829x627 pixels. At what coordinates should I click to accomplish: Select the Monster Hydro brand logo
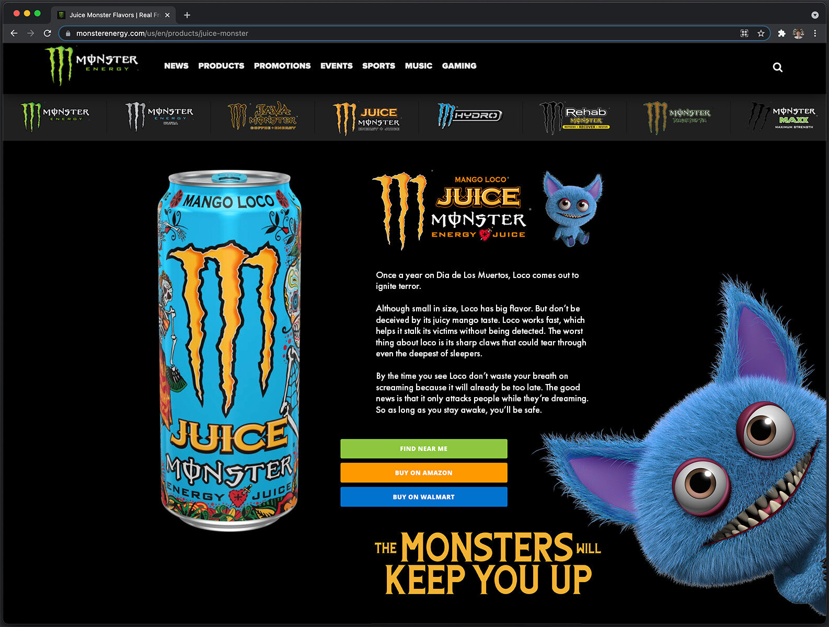click(470, 115)
